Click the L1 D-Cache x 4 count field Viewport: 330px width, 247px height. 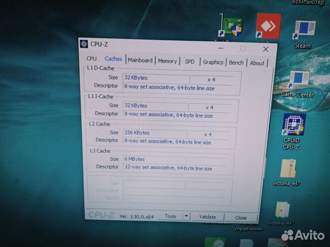pyautogui.click(x=211, y=80)
